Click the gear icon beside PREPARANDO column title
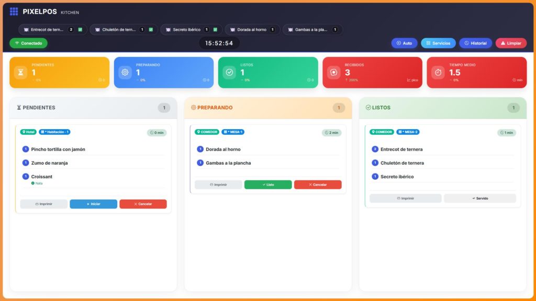536x301 pixels. click(x=194, y=108)
